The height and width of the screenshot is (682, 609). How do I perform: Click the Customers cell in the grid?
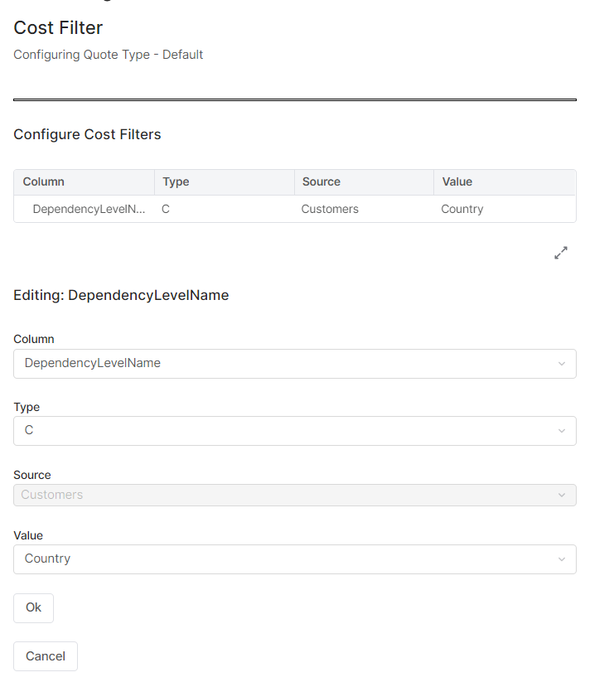(x=330, y=209)
